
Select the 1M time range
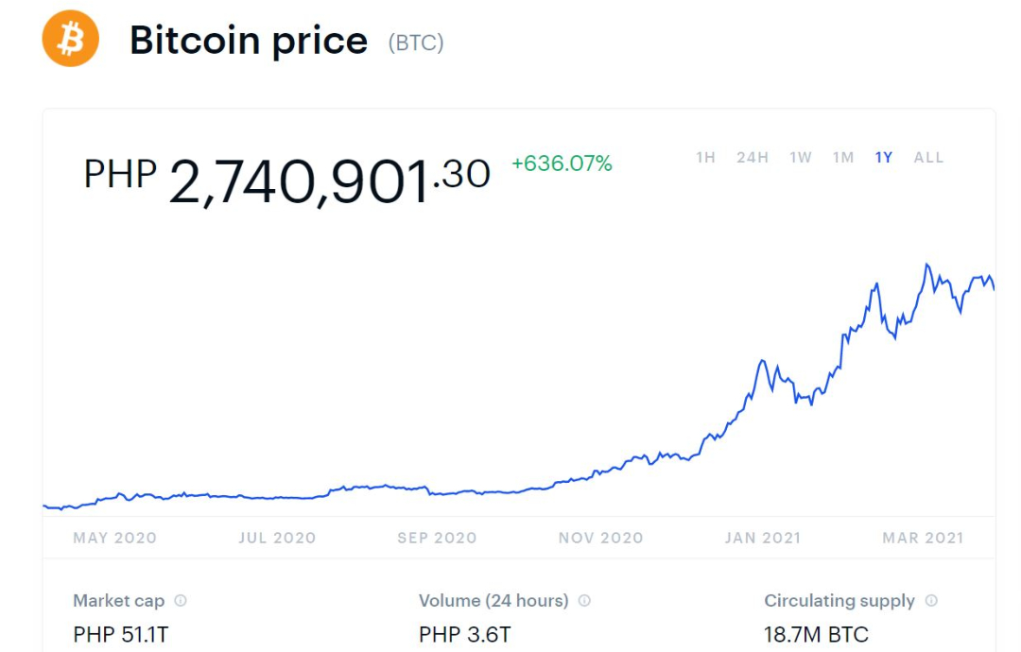(843, 158)
